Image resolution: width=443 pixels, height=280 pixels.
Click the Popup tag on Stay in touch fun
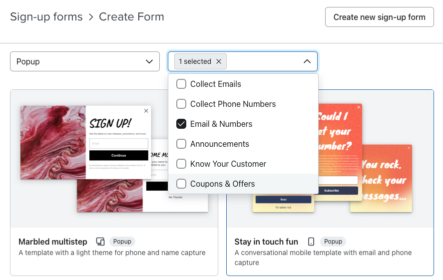point(333,242)
